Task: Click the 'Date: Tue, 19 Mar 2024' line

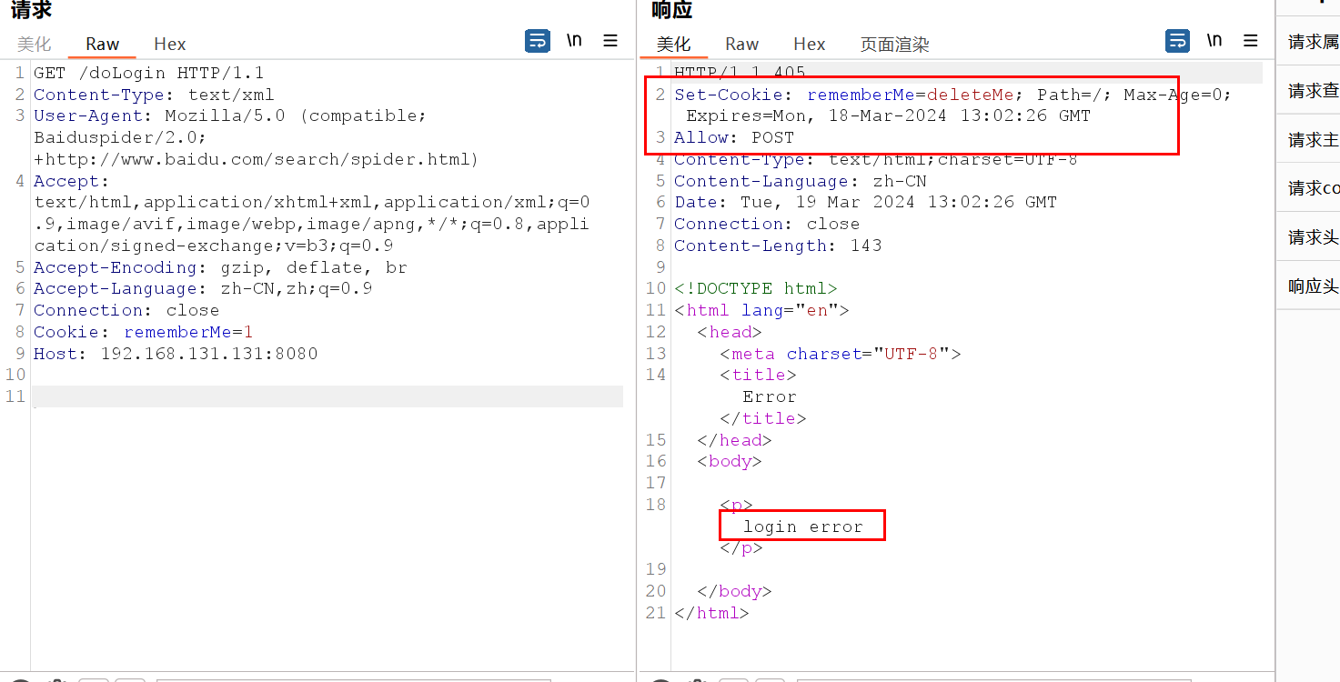Action: click(x=865, y=202)
